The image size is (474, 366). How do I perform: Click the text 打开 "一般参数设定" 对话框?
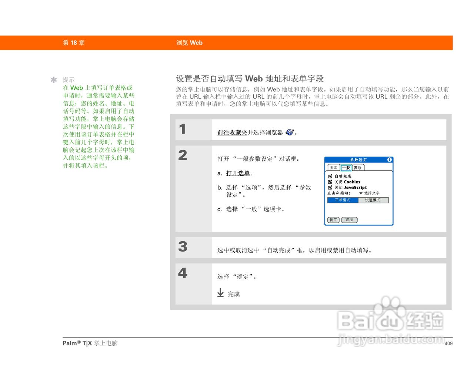click(x=258, y=159)
